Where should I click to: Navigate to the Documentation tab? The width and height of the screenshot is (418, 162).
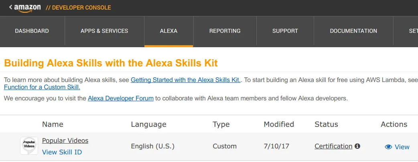tap(353, 31)
